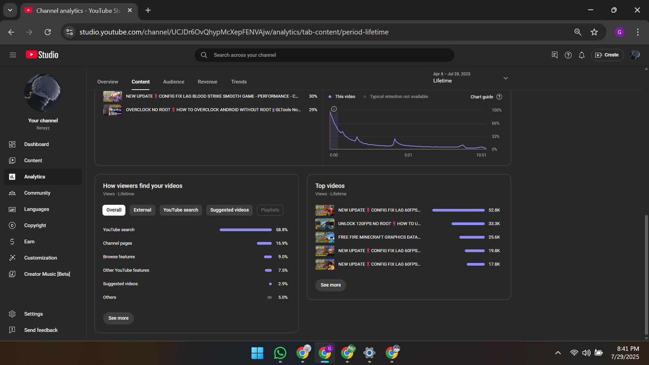The height and width of the screenshot is (365, 649).
Task: Click See more under traffic sources
Action: [118, 318]
